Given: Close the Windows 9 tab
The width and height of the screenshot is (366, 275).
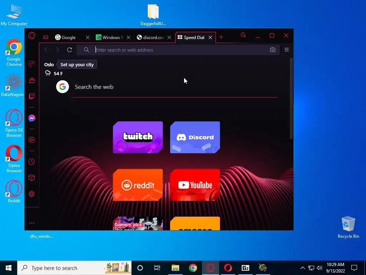Looking at the screenshot, I should (x=128, y=37).
